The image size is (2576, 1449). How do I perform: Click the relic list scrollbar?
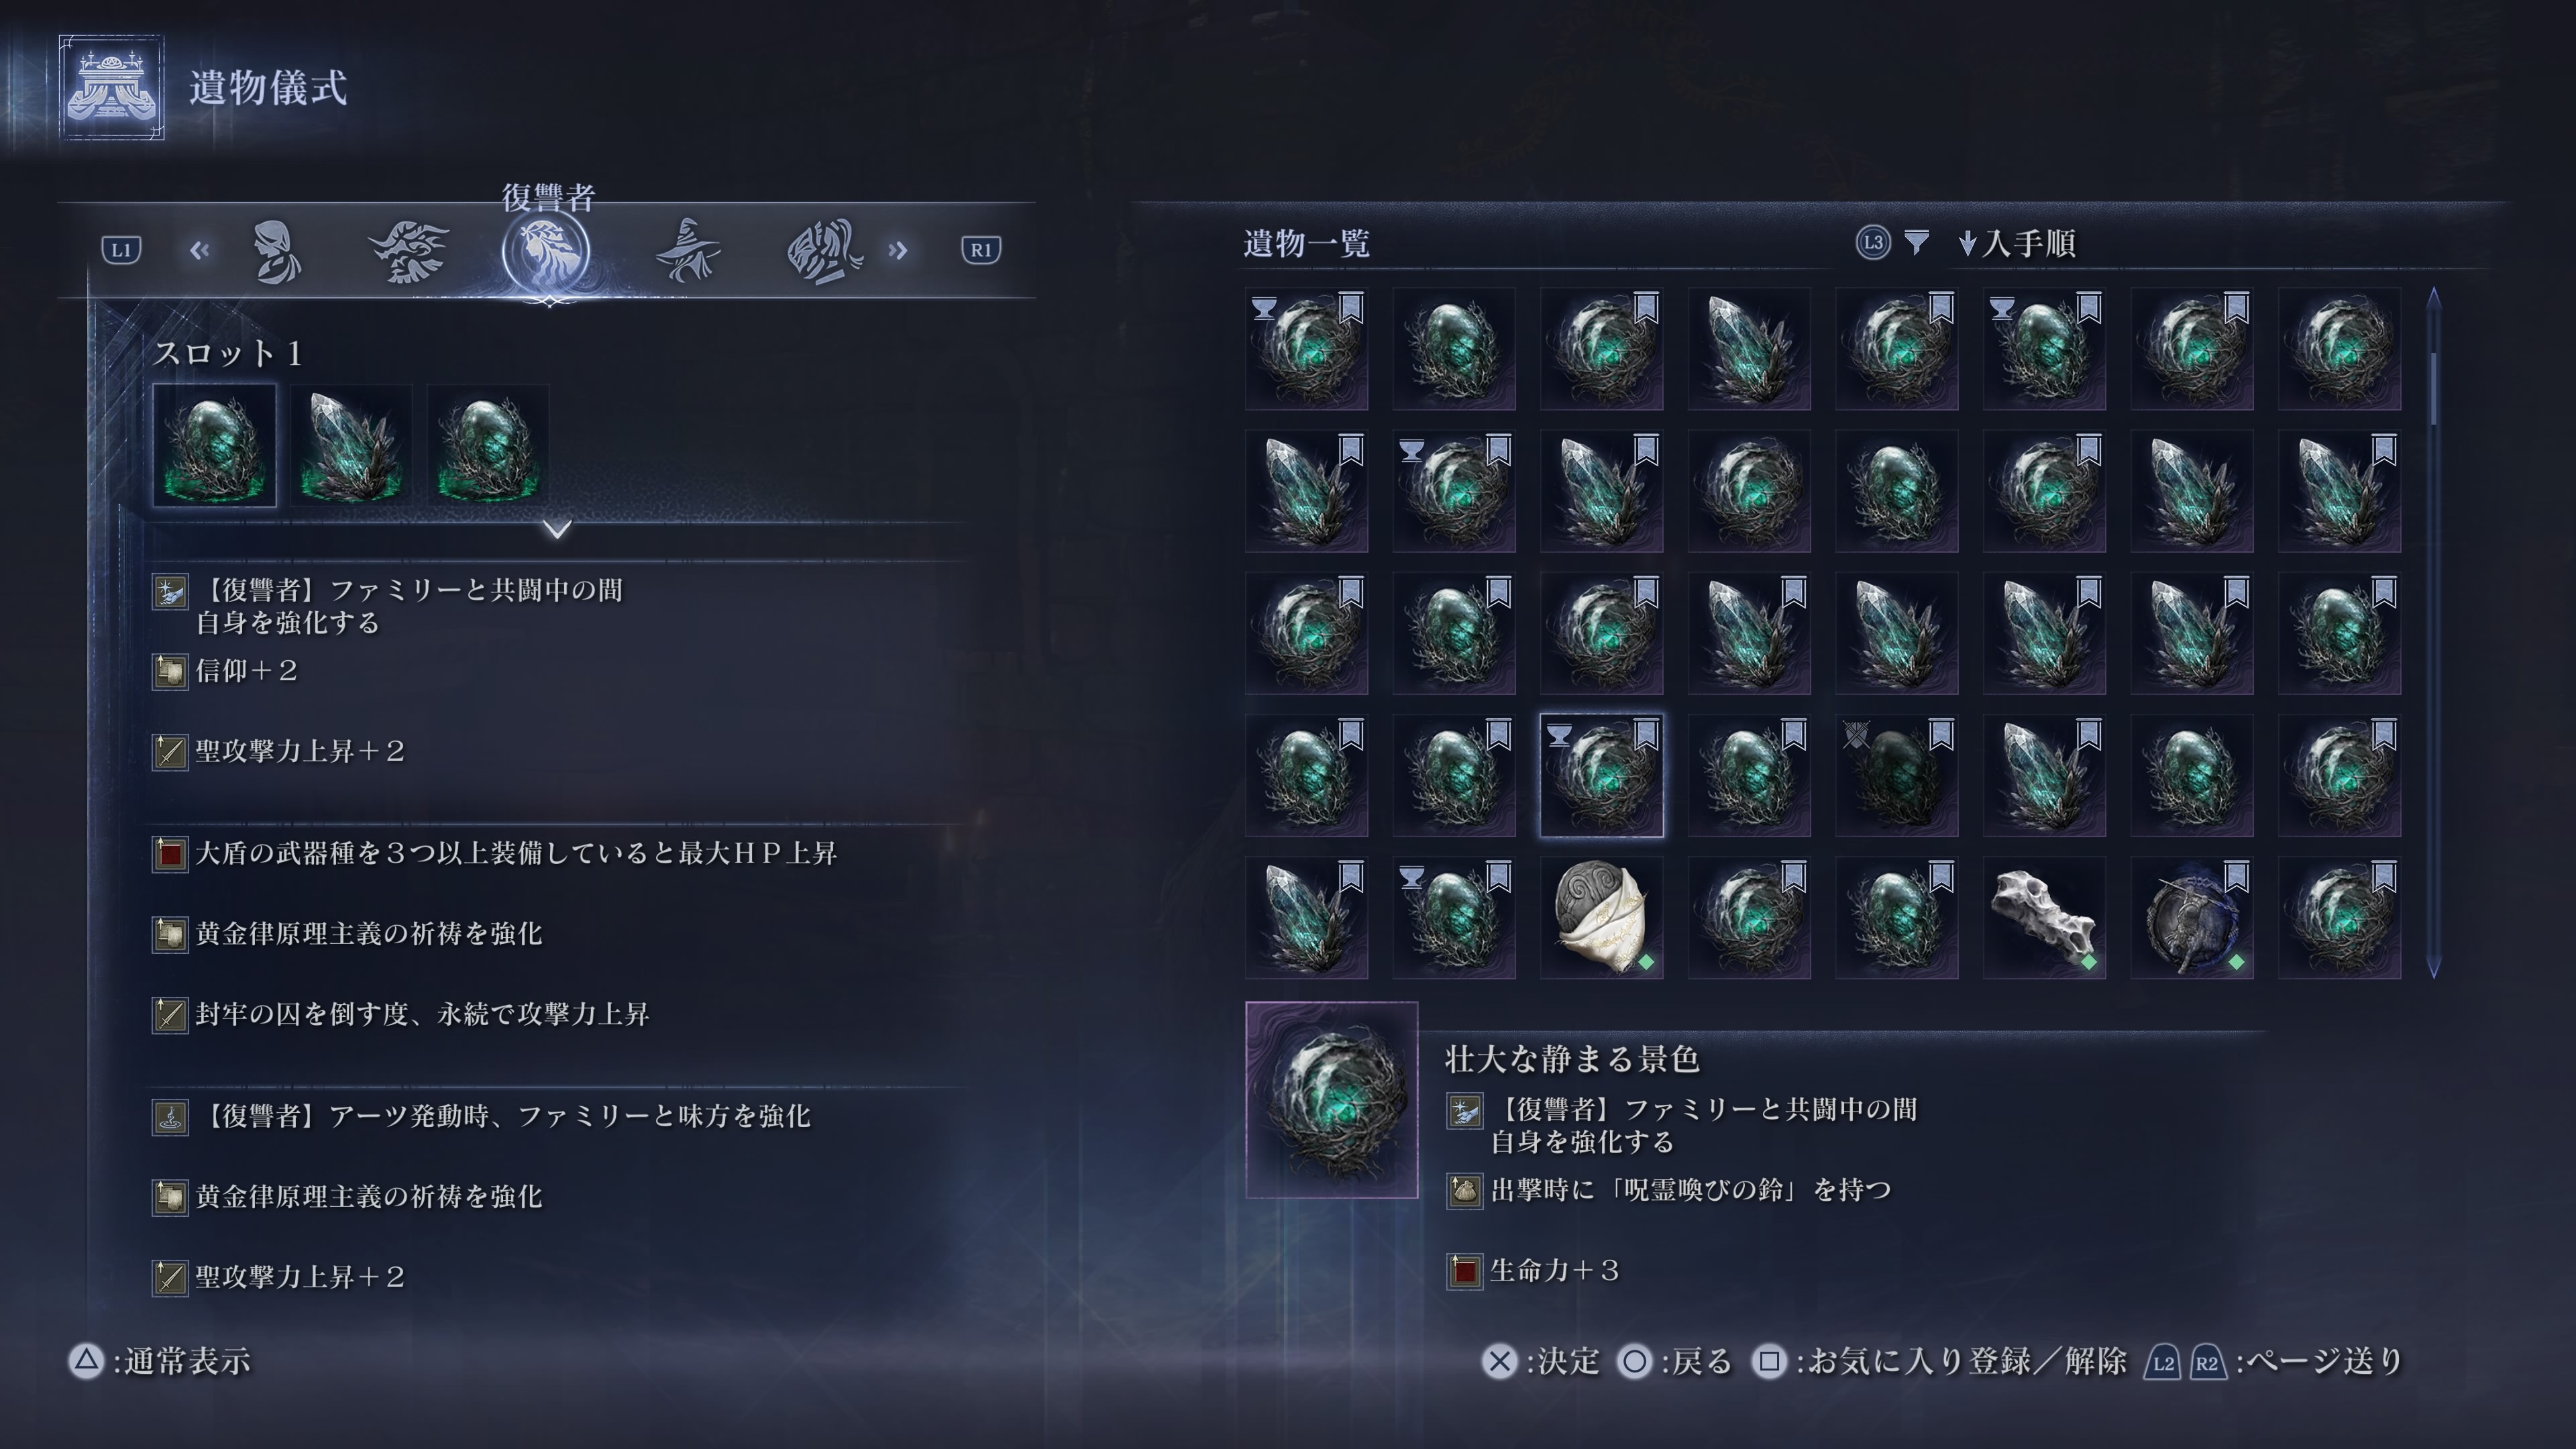pos(2434,632)
